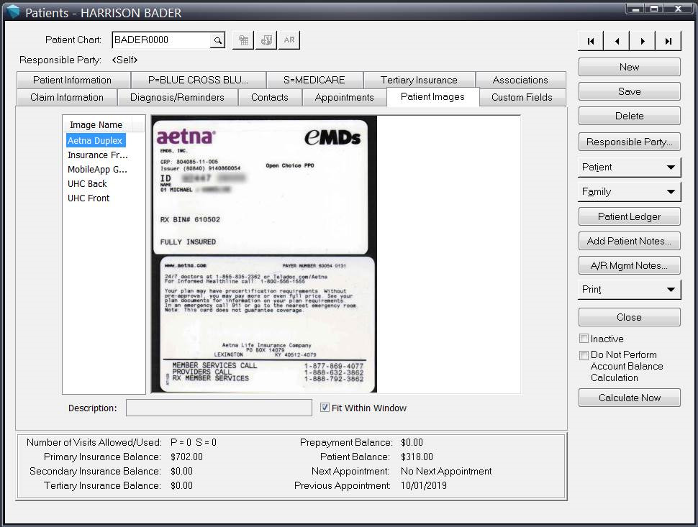Jump to last patient record
This screenshot has width=698, height=527.
(668, 42)
